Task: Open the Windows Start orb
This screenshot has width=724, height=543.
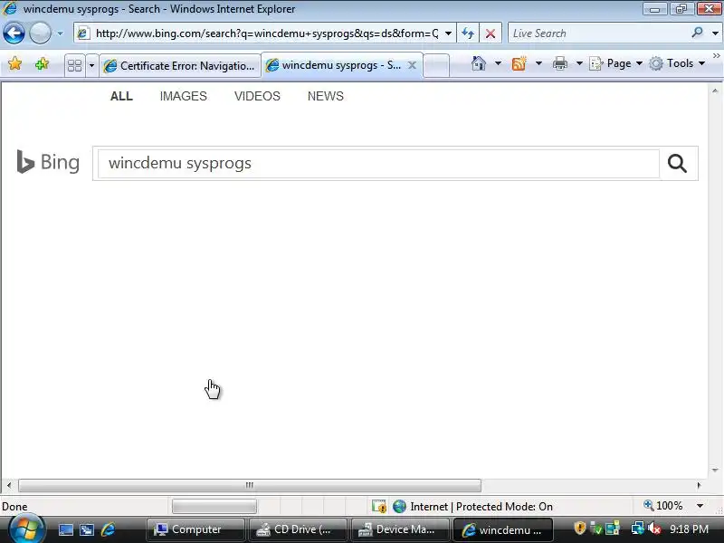Action: tap(27, 529)
